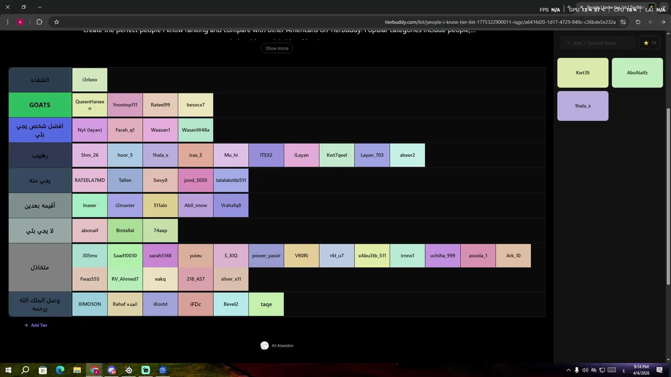Viewport: 671px width, 377px height.
Task: Open the browser extensions puzzle icon
Action: 39,22
